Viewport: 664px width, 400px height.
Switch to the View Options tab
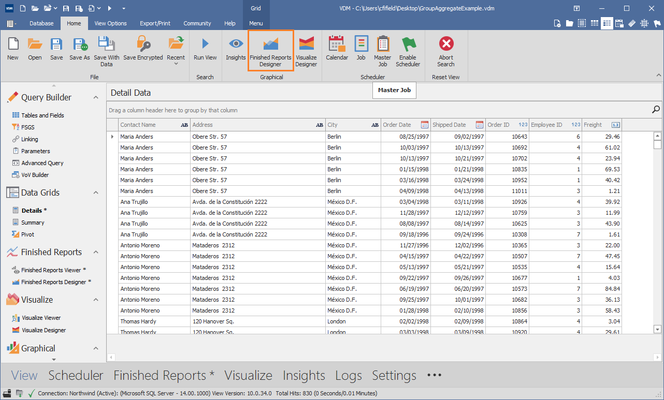coord(110,23)
